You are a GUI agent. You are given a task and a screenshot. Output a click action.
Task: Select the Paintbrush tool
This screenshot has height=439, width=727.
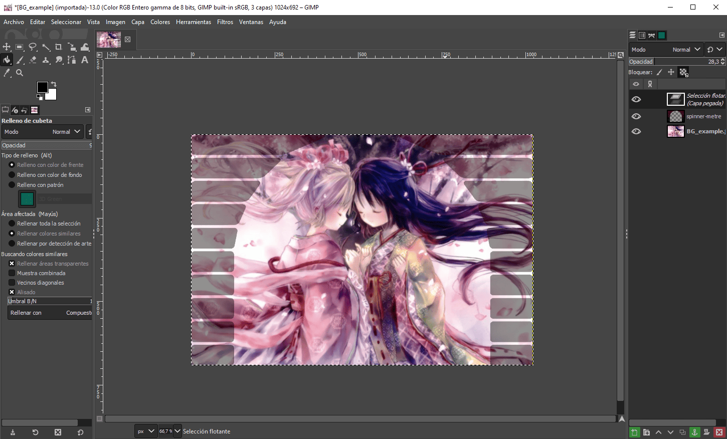point(20,60)
